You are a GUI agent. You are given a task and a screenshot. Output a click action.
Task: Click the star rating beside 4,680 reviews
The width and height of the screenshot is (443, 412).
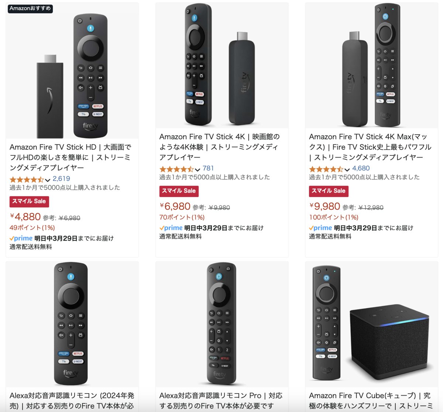click(x=326, y=169)
